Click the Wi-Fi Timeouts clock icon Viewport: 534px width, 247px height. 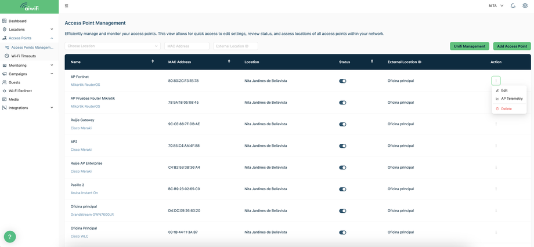point(7,56)
